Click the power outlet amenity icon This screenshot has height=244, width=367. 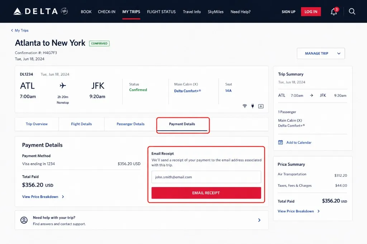tap(253, 106)
